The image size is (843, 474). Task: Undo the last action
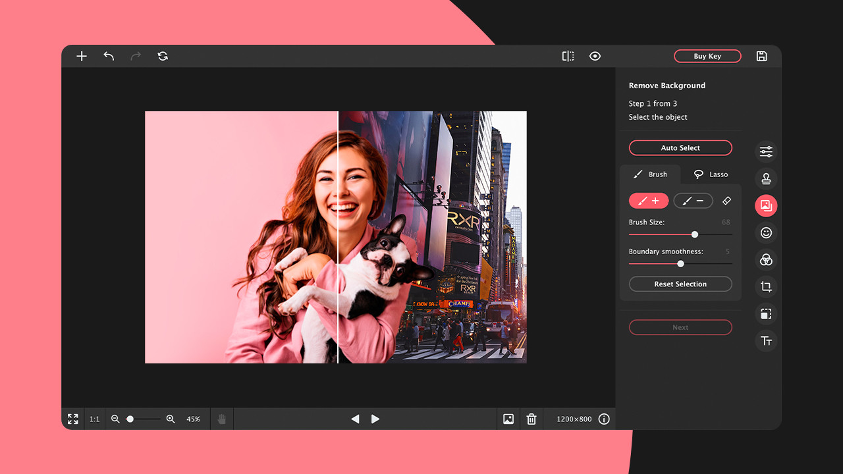tap(109, 57)
